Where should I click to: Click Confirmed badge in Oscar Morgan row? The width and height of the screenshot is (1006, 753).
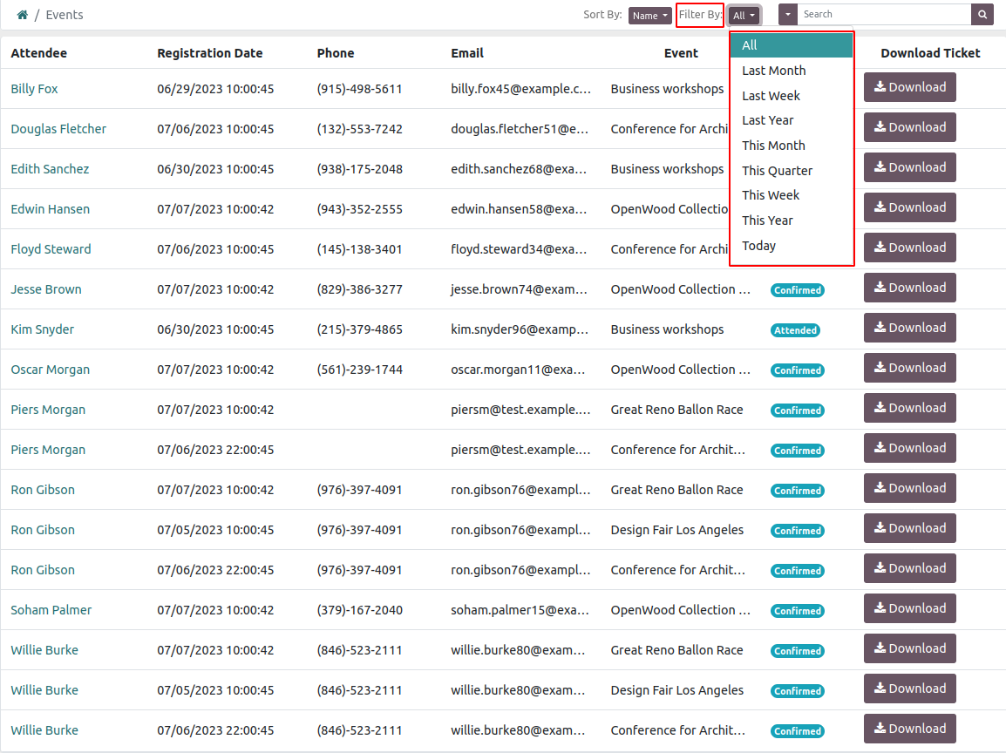pyautogui.click(x=798, y=370)
